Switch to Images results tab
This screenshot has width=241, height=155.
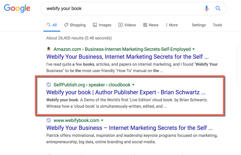point(102,25)
